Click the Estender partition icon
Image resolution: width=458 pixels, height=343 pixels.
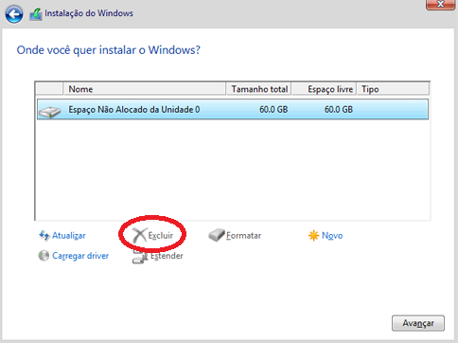(140, 257)
